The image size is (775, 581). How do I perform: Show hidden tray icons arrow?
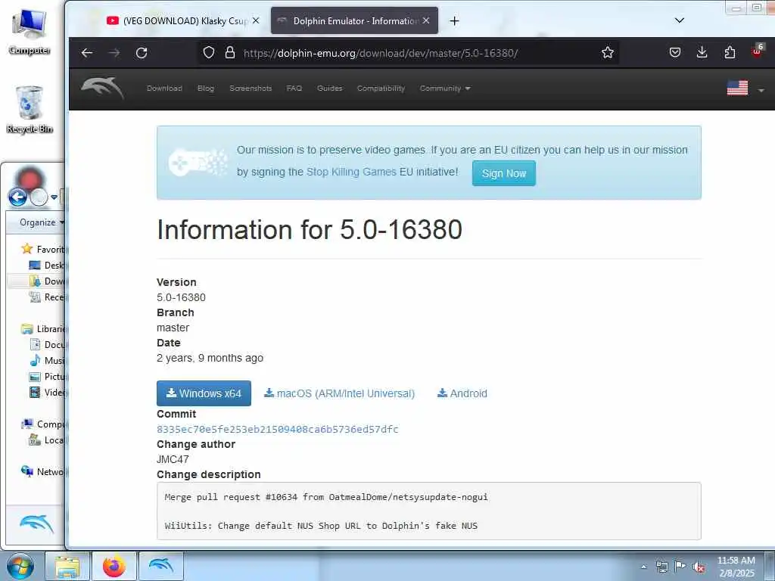click(643, 567)
